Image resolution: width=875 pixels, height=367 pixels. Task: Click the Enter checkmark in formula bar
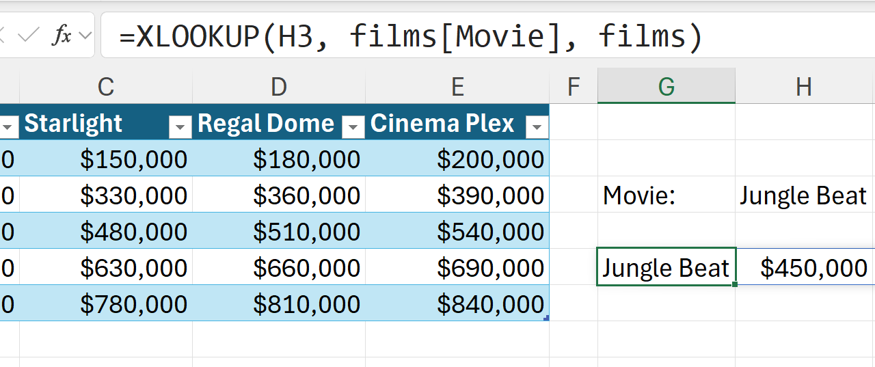(29, 36)
